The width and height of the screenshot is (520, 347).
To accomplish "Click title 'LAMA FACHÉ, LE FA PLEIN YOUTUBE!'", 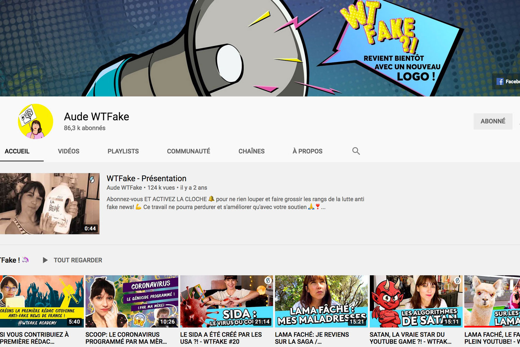I will [x=492, y=338].
